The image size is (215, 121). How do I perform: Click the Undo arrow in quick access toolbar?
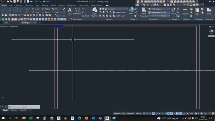pyautogui.click(x=31, y=2)
